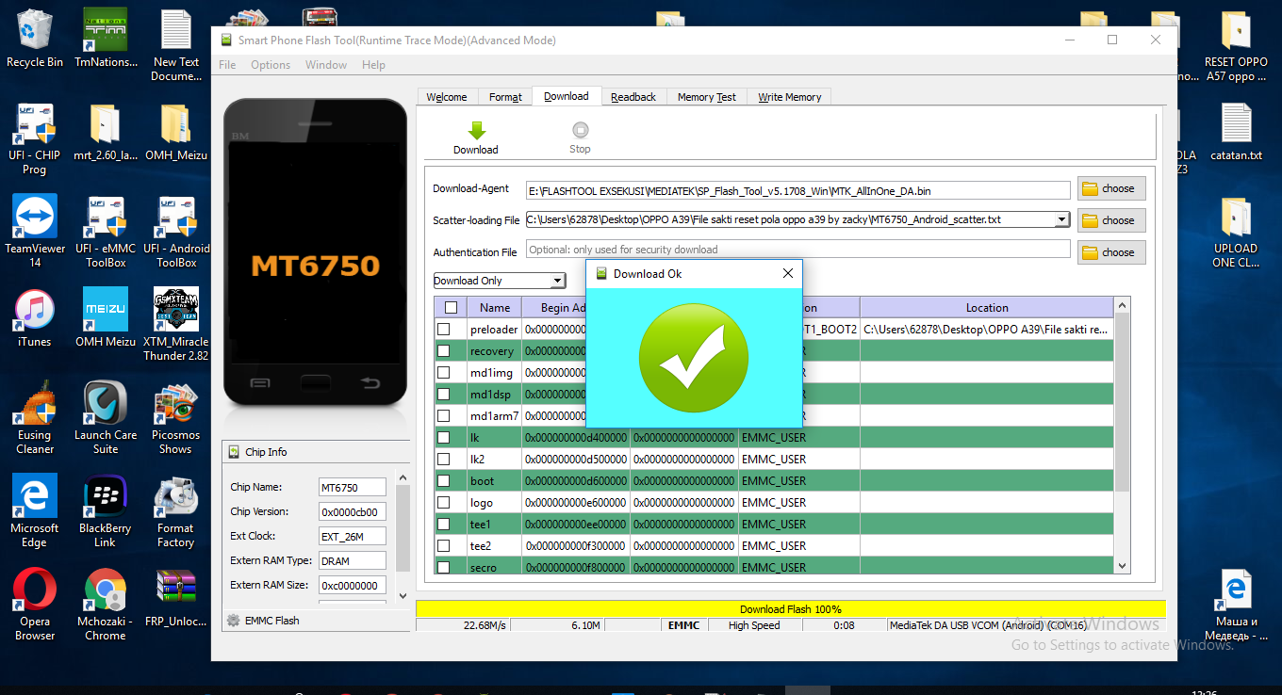The width and height of the screenshot is (1282, 695).
Task: Open OMH_Meizu folder icon
Action: click(176, 124)
